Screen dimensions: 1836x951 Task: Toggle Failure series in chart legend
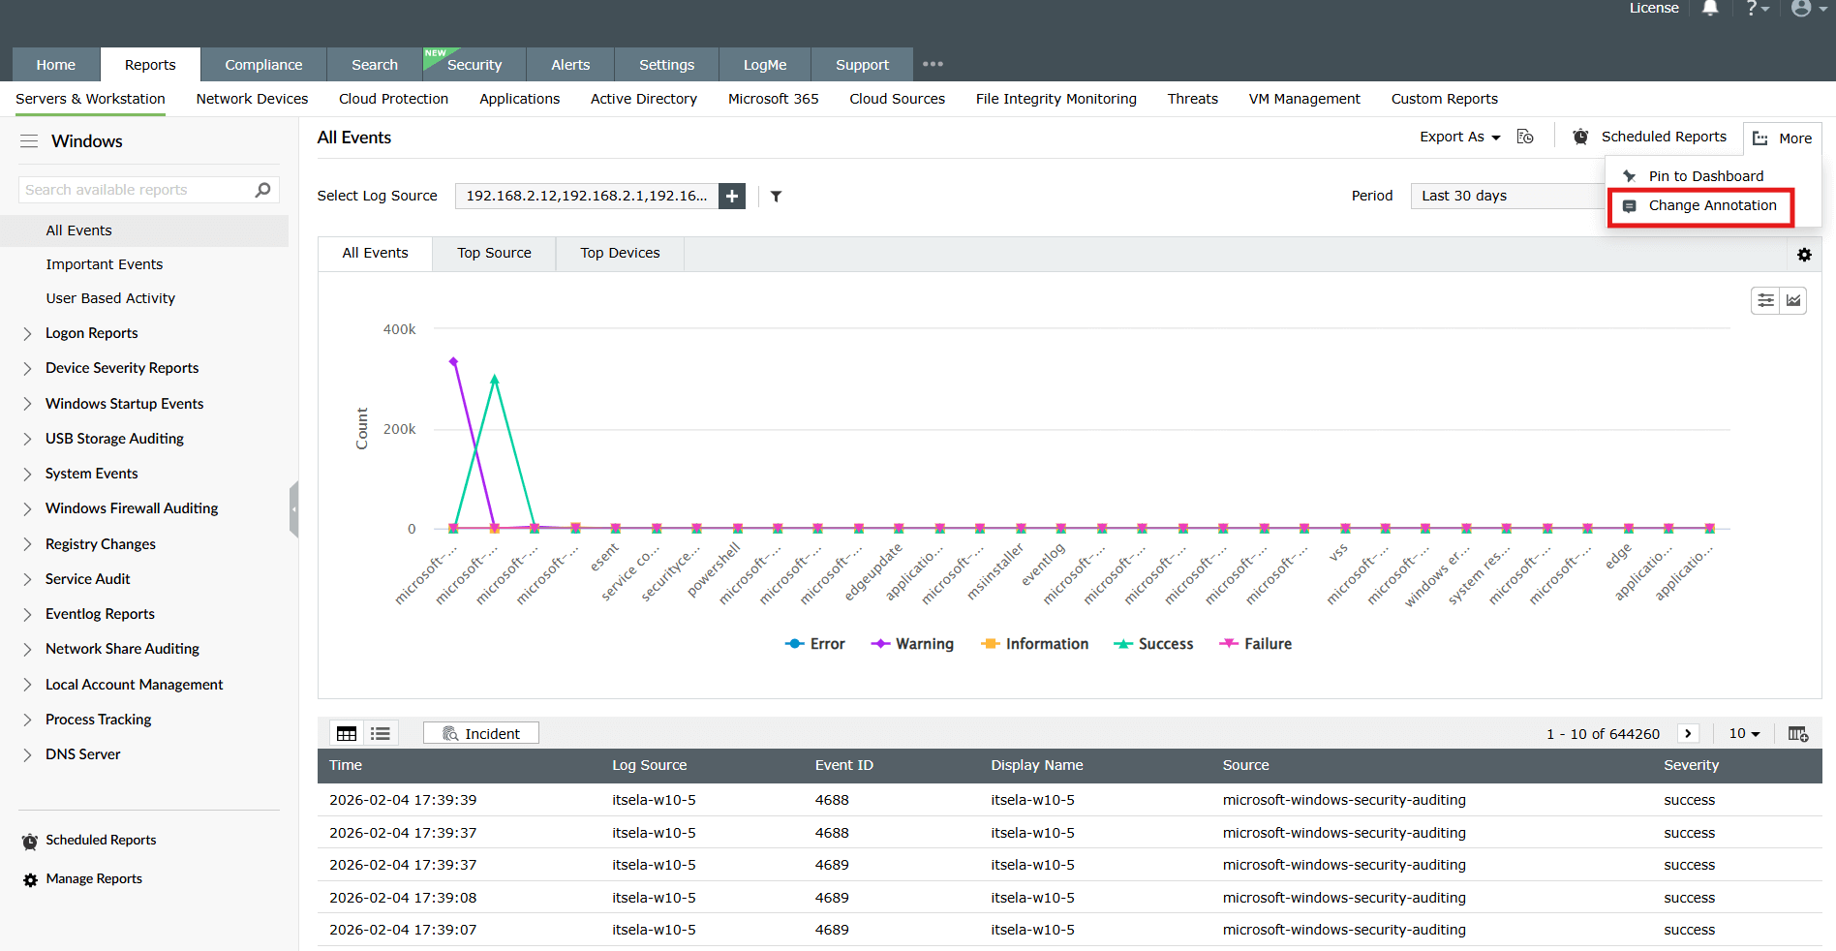click(1255, 644)
